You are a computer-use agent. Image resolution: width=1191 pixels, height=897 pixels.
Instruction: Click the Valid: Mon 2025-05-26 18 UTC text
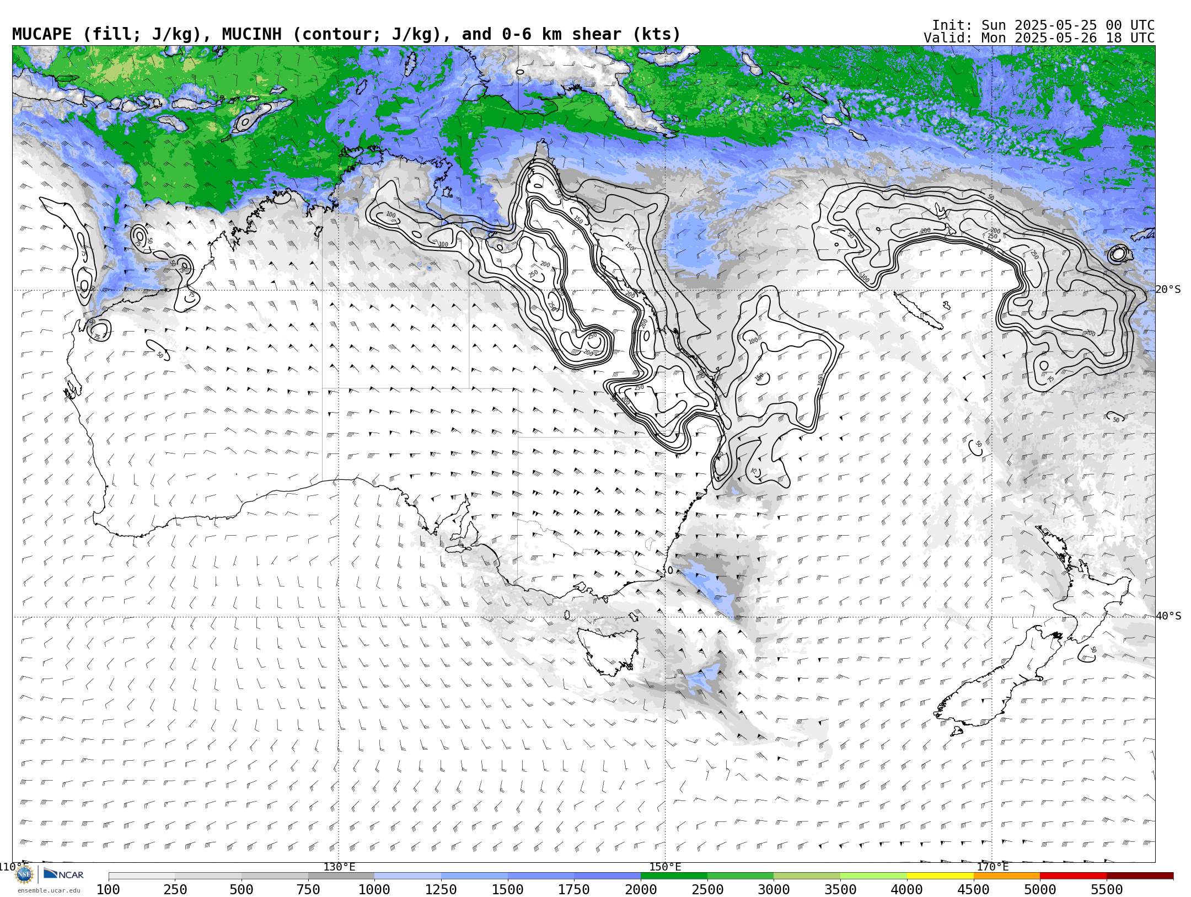pos(1039,38)
